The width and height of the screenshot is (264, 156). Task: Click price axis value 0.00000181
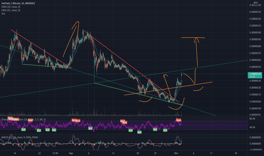(x=255, y=115)
